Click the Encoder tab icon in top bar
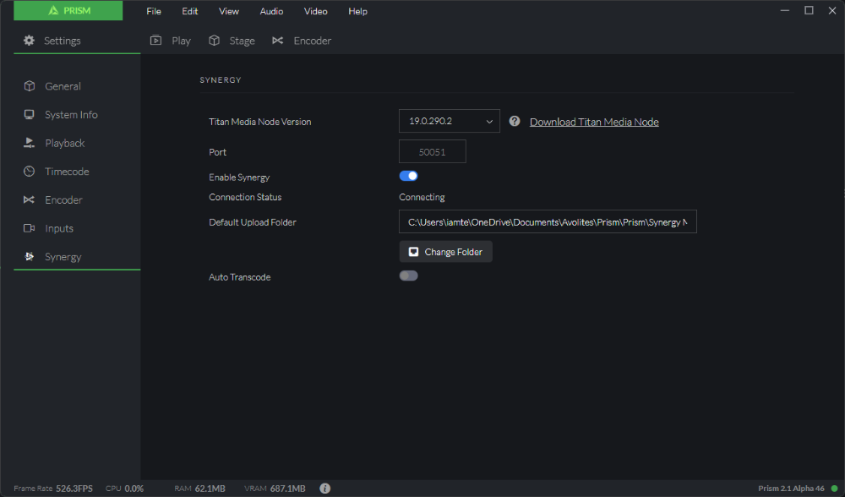This screenshot has width=845, height=497. tap(277, 41)
